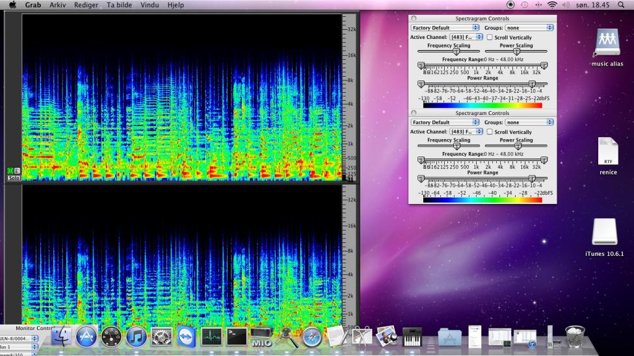Enable Scroll Vertically in lower controls panel
Image resolution: width=634 pixels, height=356 pixels.
pyautogui.click(x=490, y=132)
